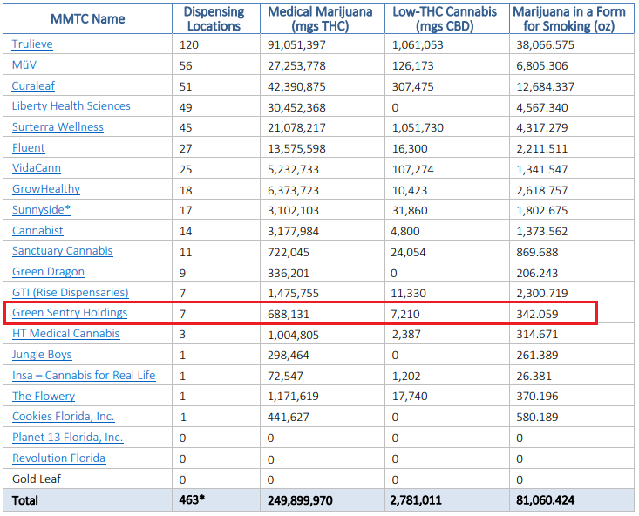Viewport: 639px width, 516px height.
Task: Open the Fluent link
Action: 28,147
